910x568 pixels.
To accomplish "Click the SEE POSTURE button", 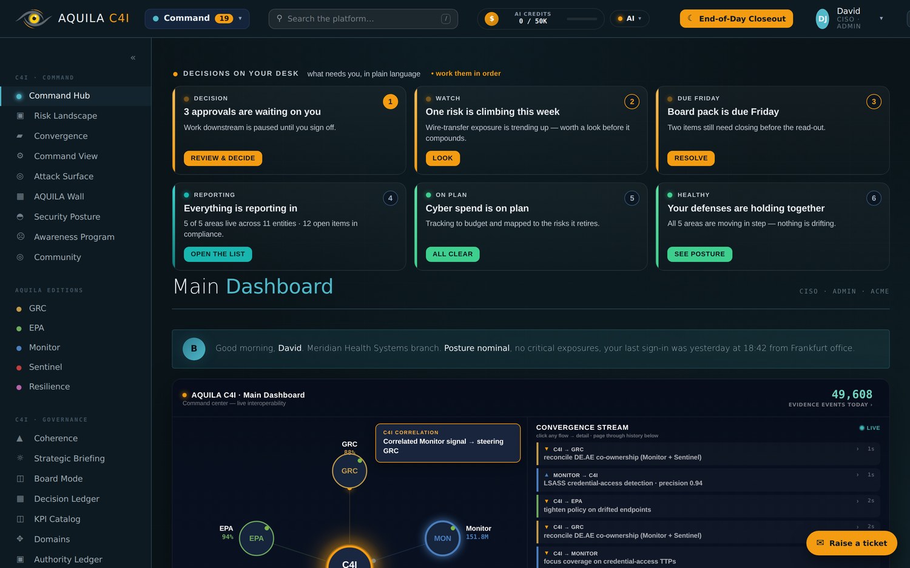I will [699, 254].
